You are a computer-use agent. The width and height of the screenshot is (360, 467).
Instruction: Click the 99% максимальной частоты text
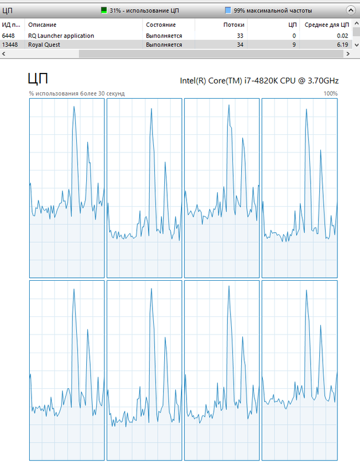[x=273, y=11]
